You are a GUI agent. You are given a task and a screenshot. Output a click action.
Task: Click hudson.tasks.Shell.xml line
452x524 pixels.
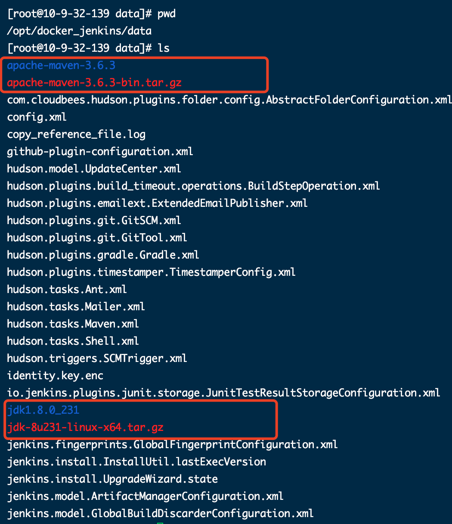point(73,341)
